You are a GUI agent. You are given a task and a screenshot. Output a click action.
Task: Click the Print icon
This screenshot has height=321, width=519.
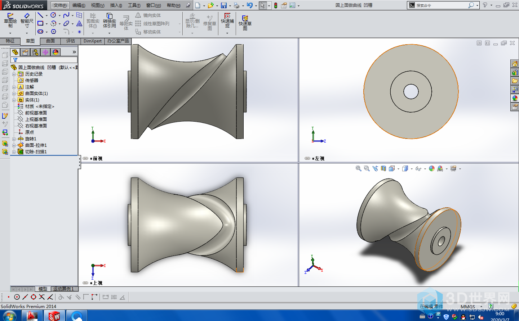click(236, 5)
